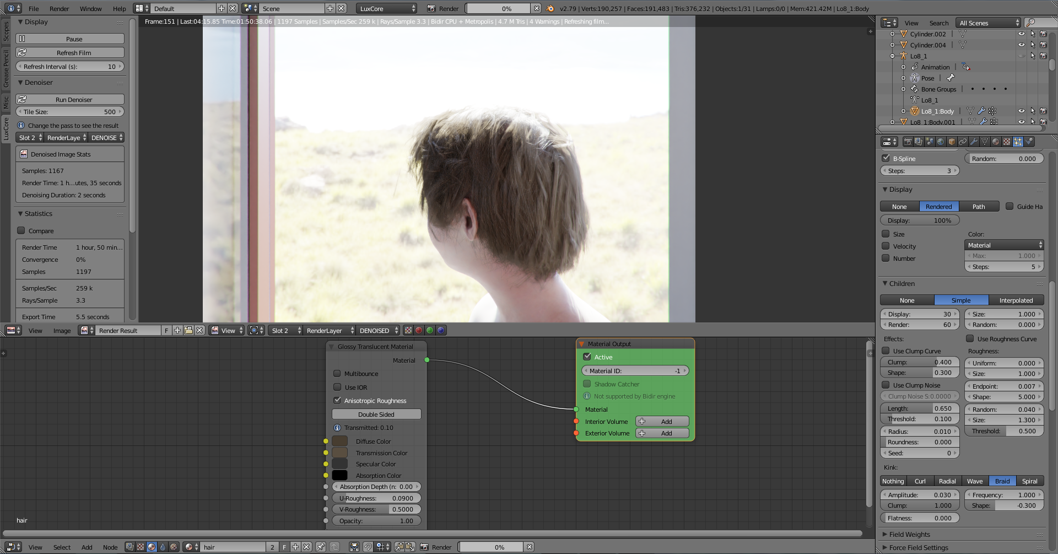Open the render engine LuxCore dropdown

click(x=386, y=8)
